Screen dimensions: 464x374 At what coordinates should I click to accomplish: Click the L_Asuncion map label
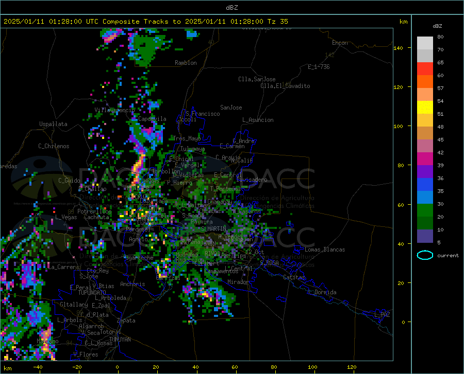(x=258, y=120)
